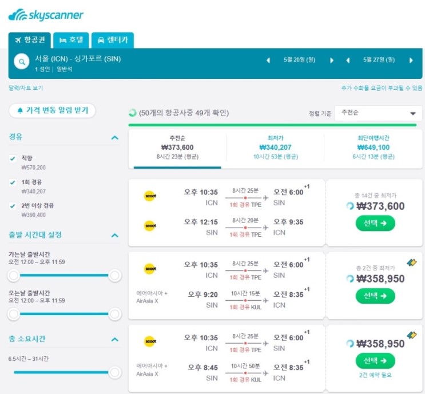The image size is (425, 394).
Task: Go to previous return date before 5월 27일
Action: tap(348, 60)
